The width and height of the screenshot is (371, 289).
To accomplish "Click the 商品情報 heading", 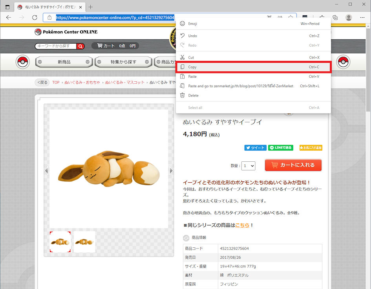I will click(x=199, y=238).
